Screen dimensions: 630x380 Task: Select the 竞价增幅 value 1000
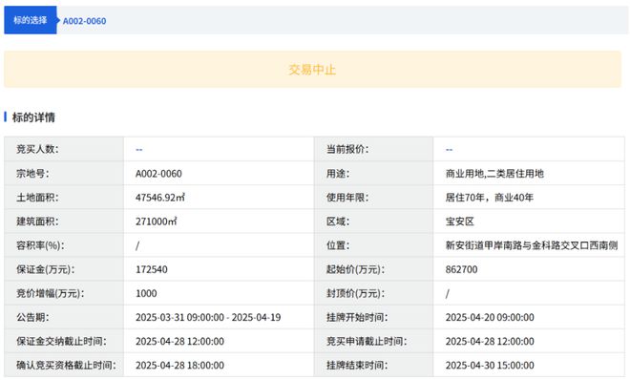pyautogui.click(x=146, y=293)
